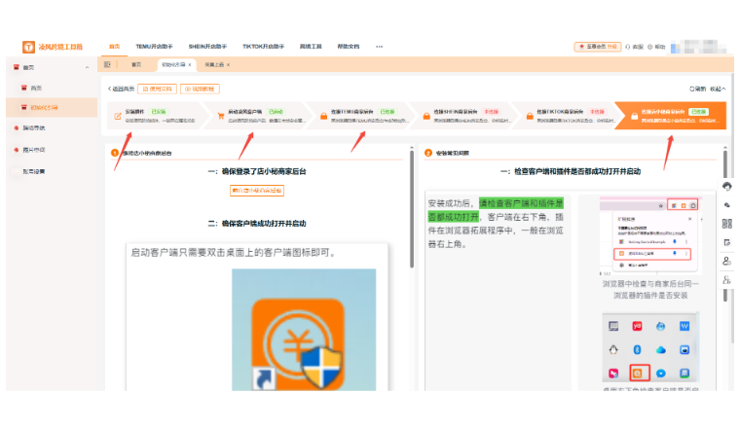Collapse the steps panel with 收起
Image resolution: width=740 pixels, height=428 pixels.
718,89
